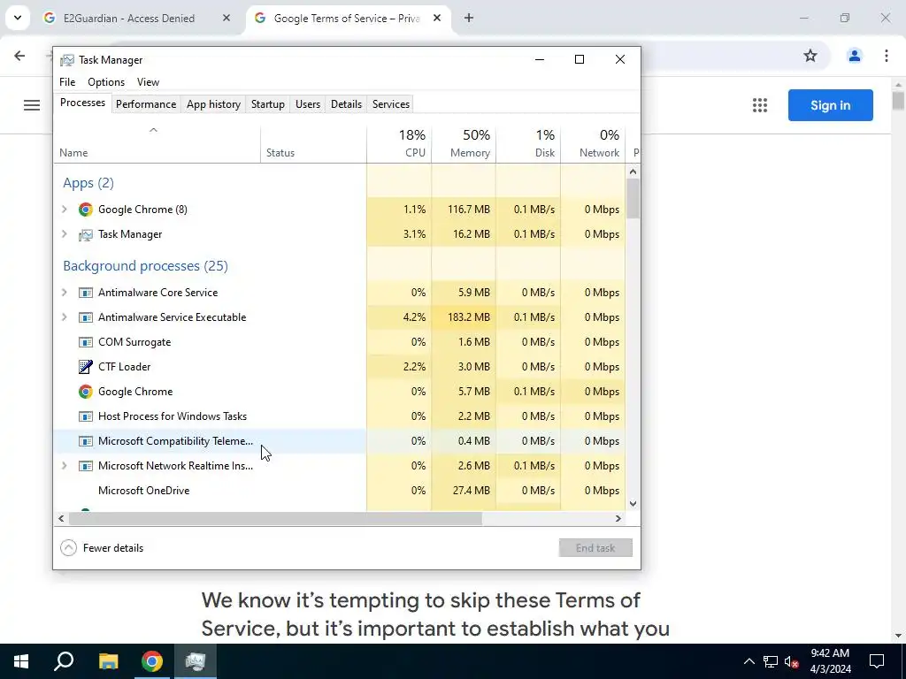This screenshot has height=679, width=906.
Task: Expand the Google Chrome (8) app group
Action: point(64,209)
